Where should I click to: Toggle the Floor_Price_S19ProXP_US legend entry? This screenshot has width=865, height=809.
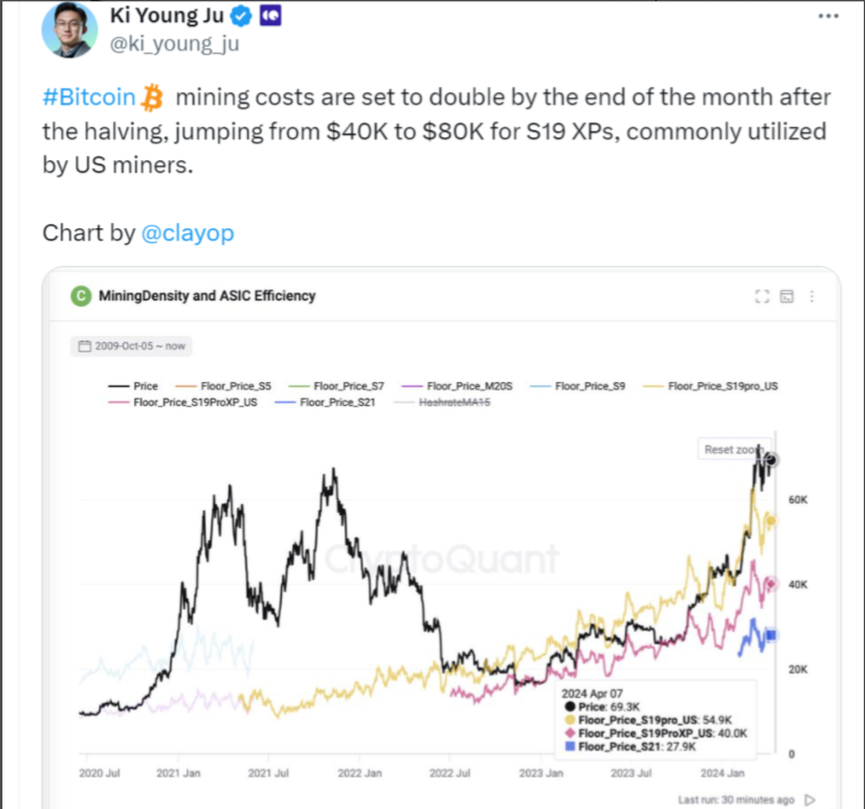(x=182, y=402)
